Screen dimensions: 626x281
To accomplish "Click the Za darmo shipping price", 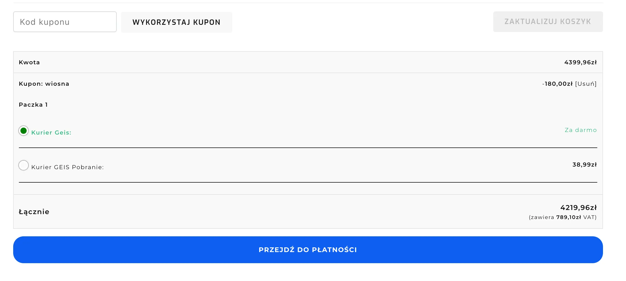I will [580, 130].
